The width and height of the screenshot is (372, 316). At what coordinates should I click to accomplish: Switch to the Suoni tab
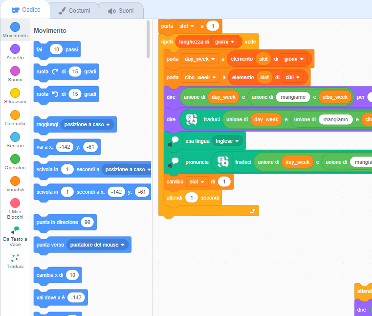121,10
